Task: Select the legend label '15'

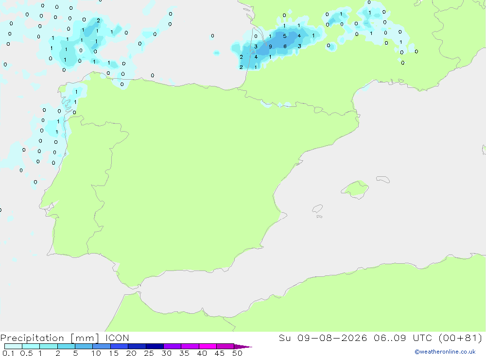Action: click(114, 353)
